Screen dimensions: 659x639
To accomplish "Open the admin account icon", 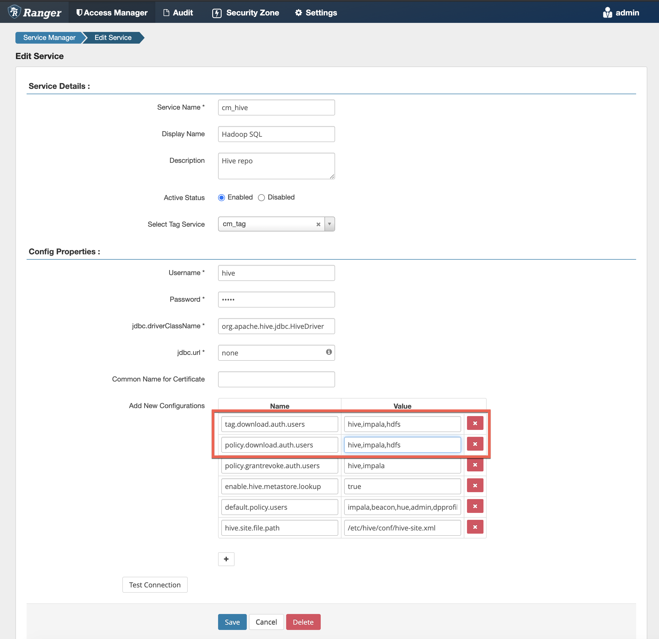I will pos(607,12).
